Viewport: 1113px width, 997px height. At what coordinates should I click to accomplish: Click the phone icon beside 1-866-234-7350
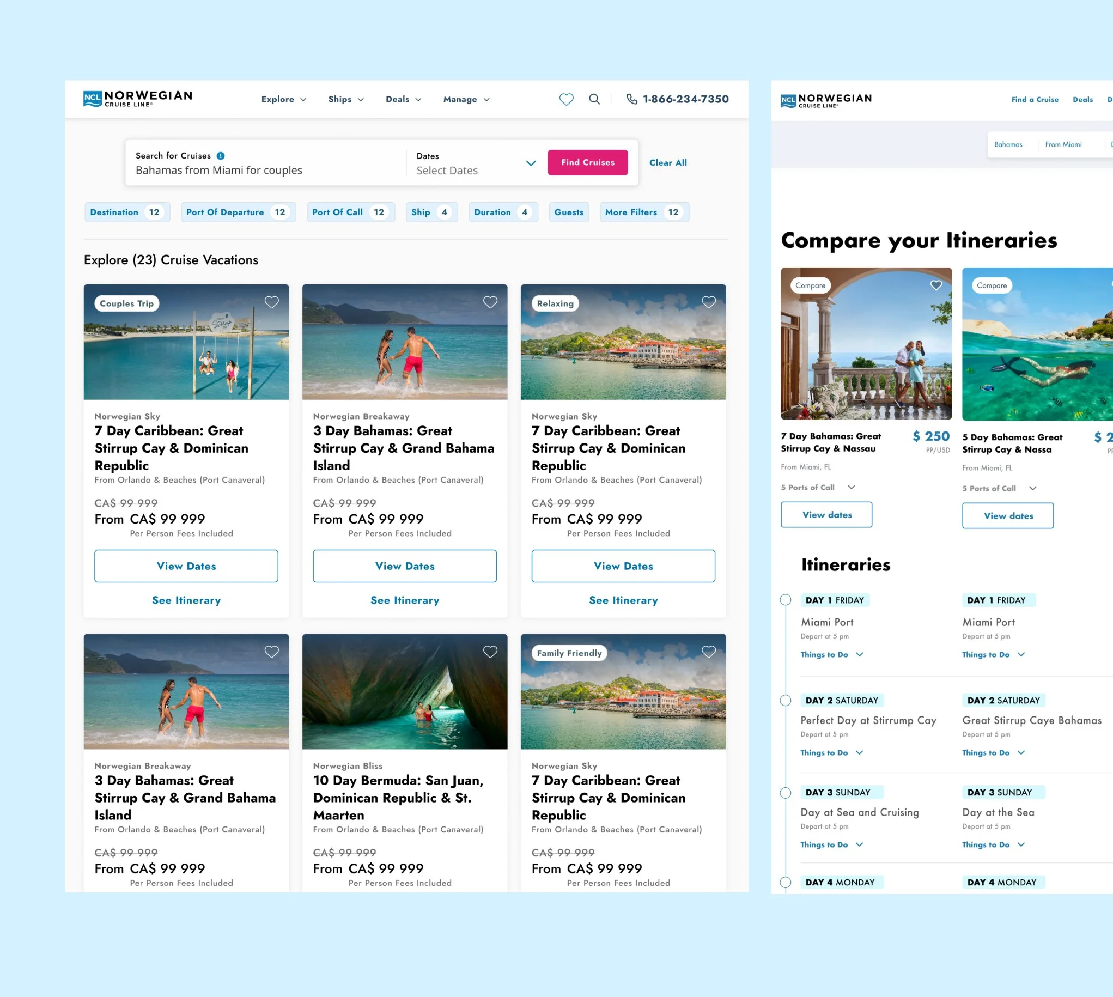pyautogui.click(x=631, y=99)
